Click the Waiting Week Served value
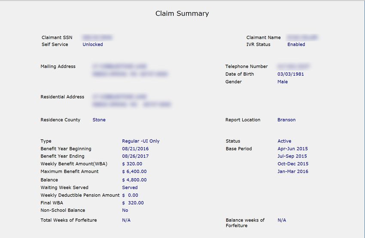The width and height of the screenshot is (365, 238). coord(130,187)
